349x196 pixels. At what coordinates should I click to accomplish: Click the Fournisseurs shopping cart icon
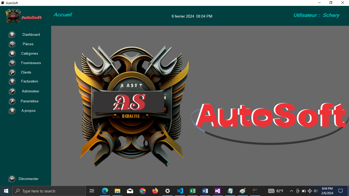(x=12, y=63)
